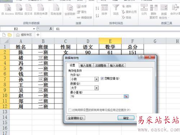
Task: Confirm dialog with OK button
Action: point(126,118)
